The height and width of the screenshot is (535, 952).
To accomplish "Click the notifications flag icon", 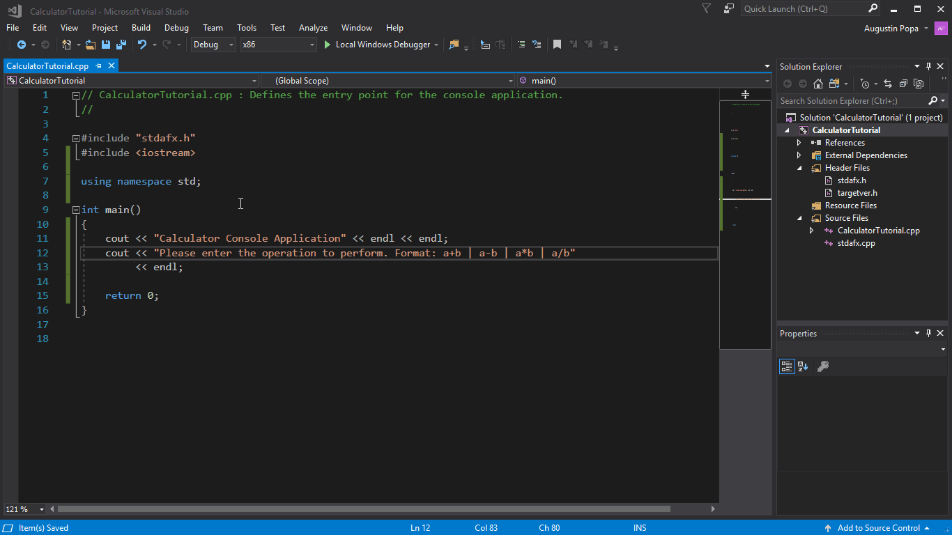I will 707,8.
